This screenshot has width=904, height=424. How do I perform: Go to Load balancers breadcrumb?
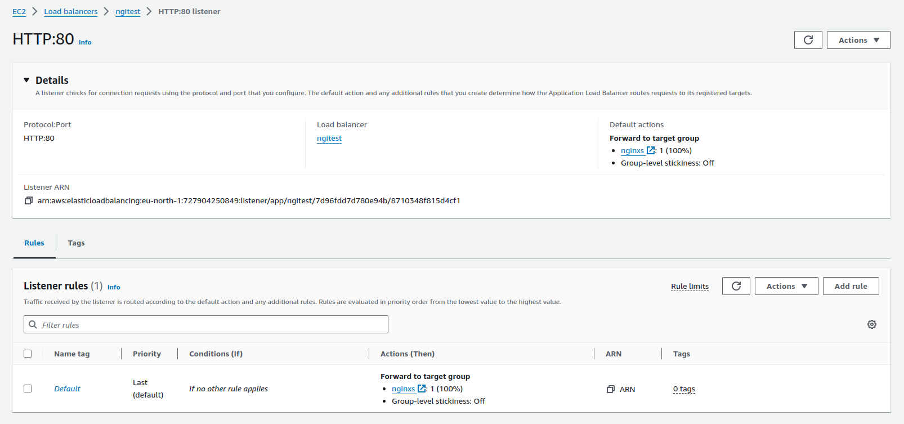pos(71,11)
